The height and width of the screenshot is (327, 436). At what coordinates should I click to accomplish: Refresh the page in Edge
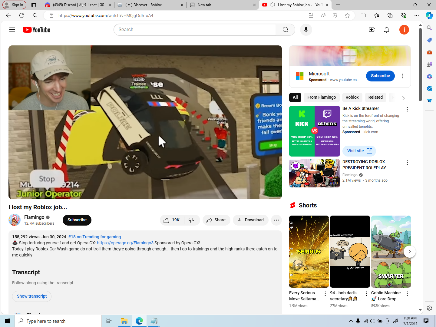click(22, 15)
